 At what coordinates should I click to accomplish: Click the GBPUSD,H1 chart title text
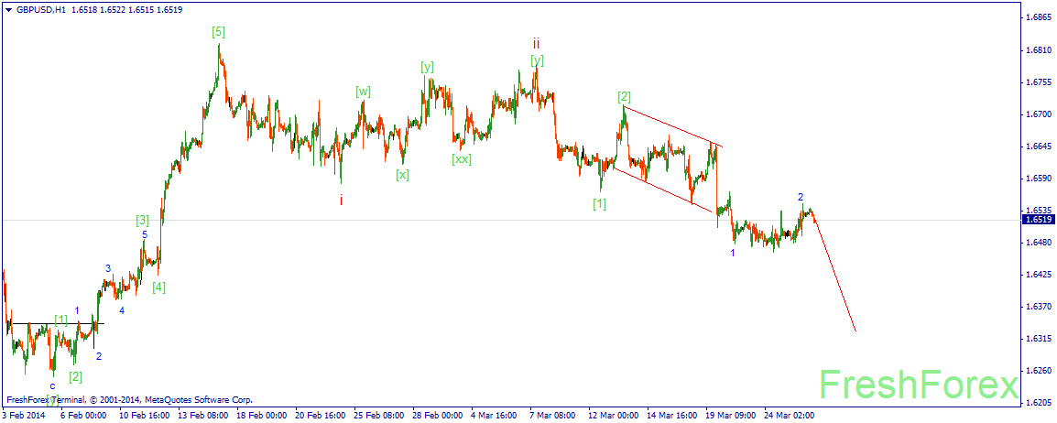(39, 10)
